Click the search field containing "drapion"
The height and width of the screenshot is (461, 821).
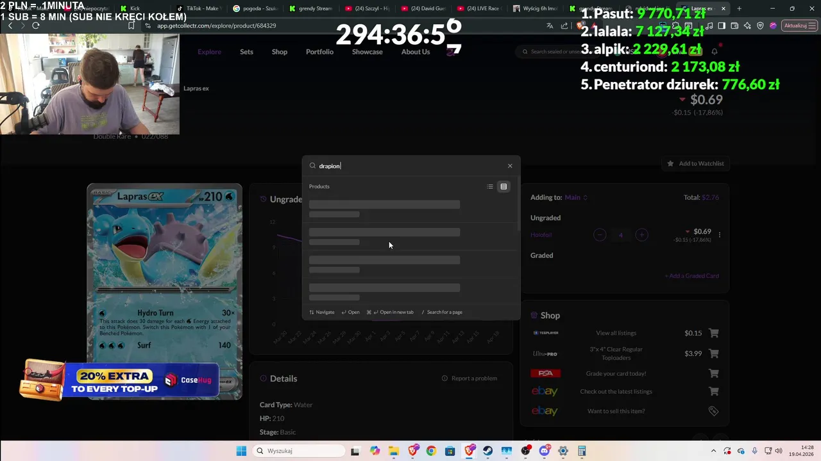pyautogui.click(x=410, y=166)
